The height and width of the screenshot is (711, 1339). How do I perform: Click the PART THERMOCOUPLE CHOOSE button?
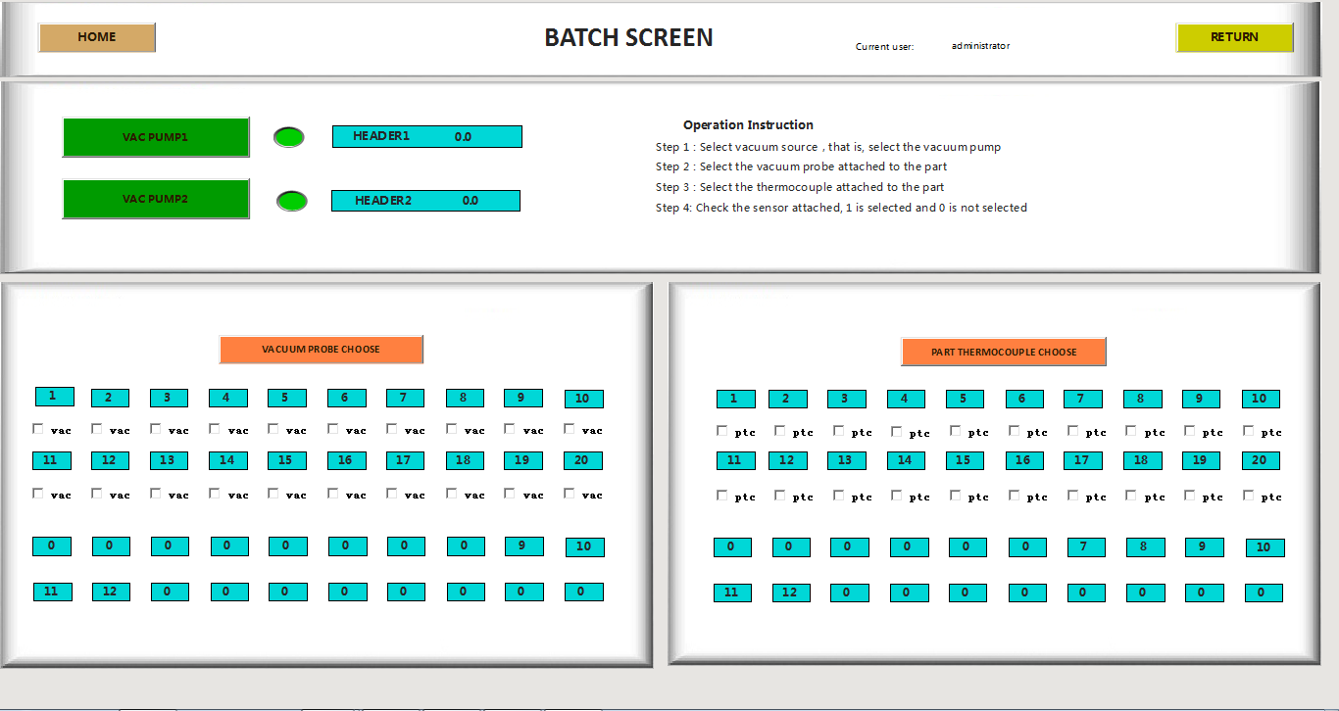1003,352
